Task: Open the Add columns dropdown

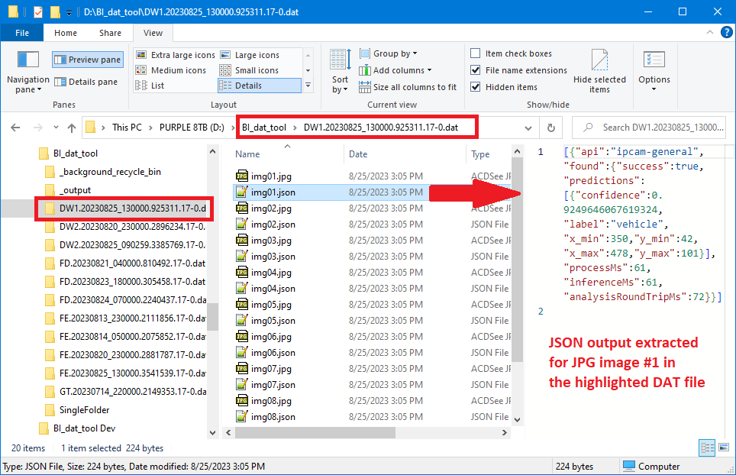Action: pyautogui.click(x=395, y=70)
